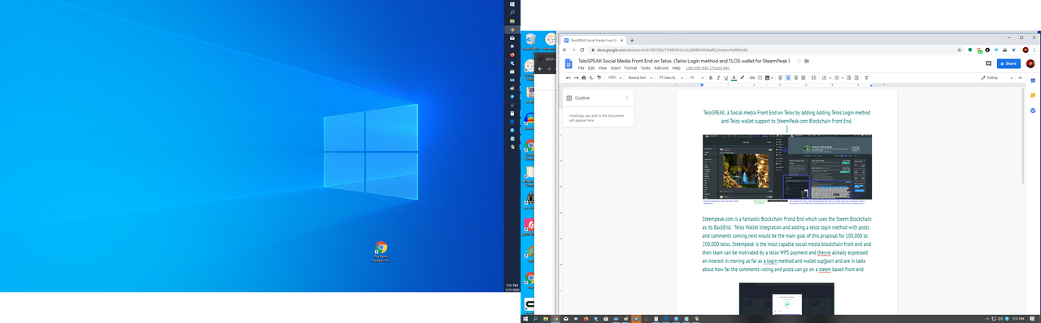This screenshot has height=323, width=1041.
Task: Open the Google account avatar in Docs
Action: click(1030, 63)
